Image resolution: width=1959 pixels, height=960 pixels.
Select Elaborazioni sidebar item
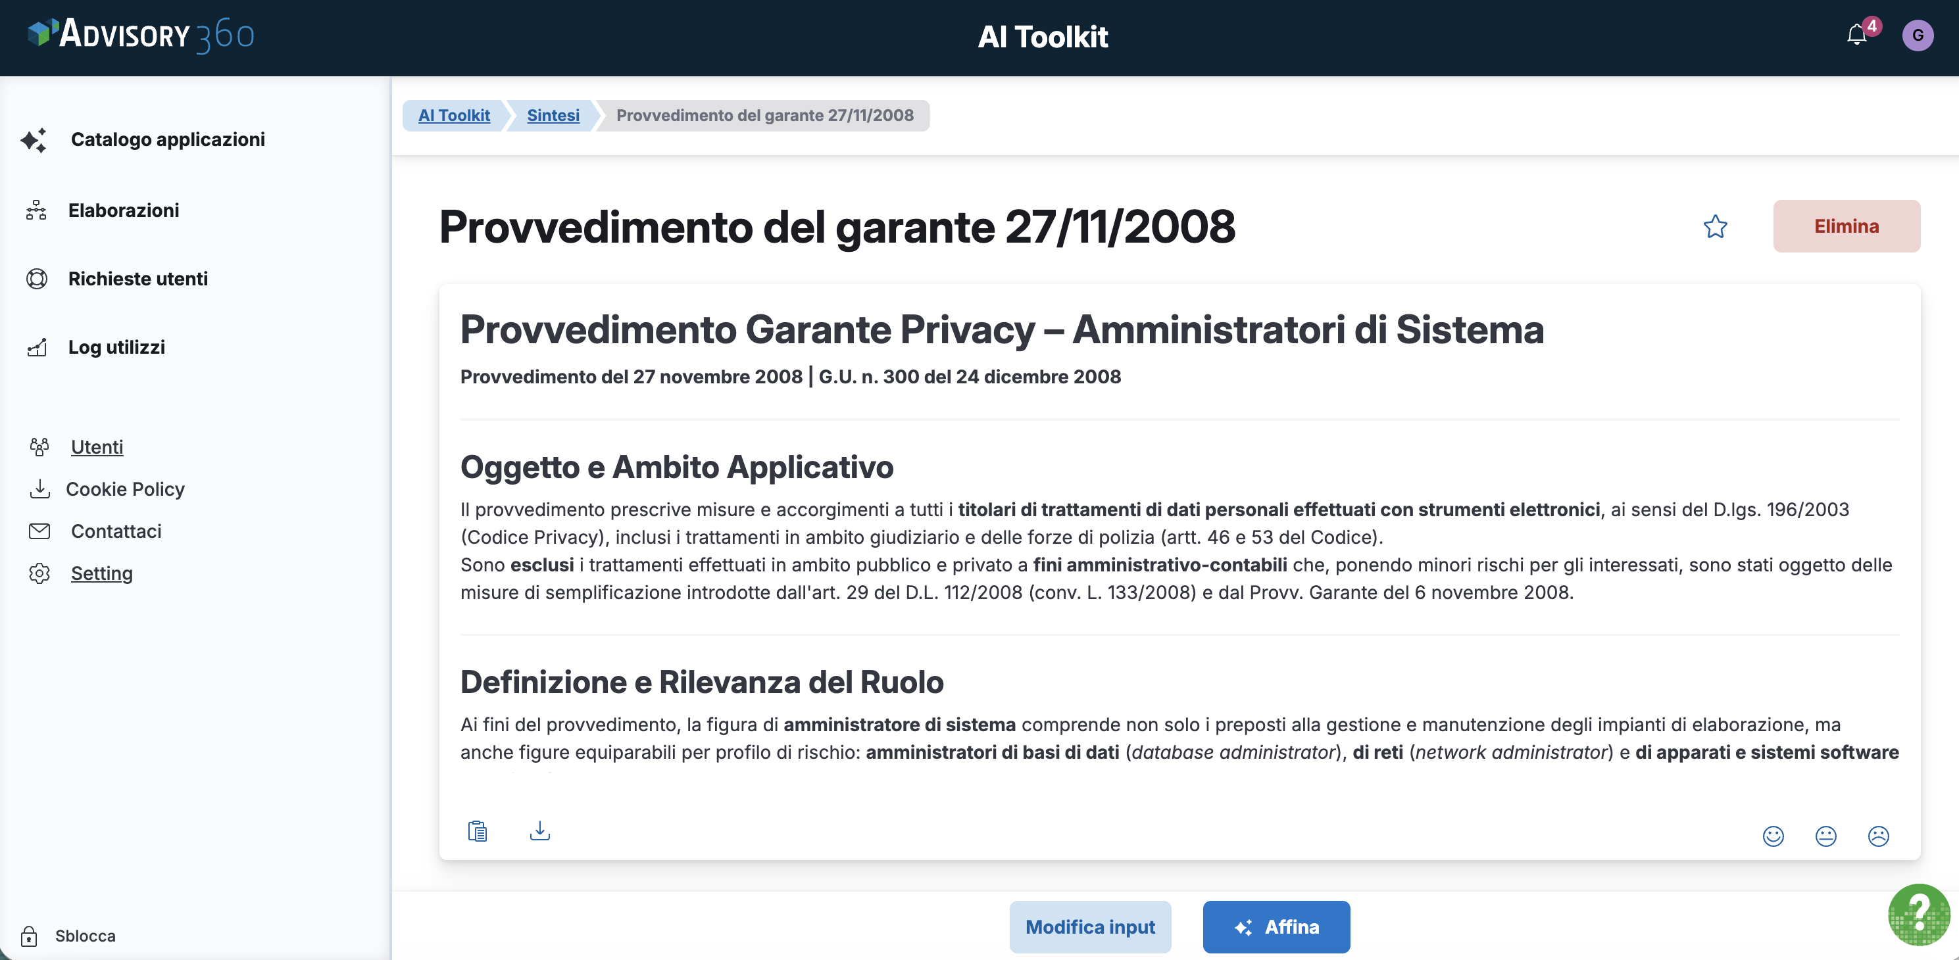tap(123, 210)
